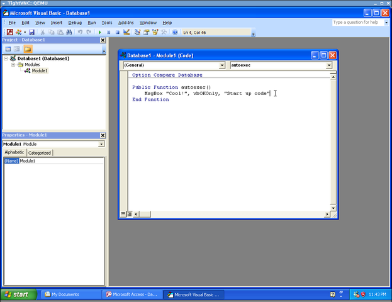Screen dimensions: 392x302
Task: Click the Paste clipboard icon
Action: (60, 32)
